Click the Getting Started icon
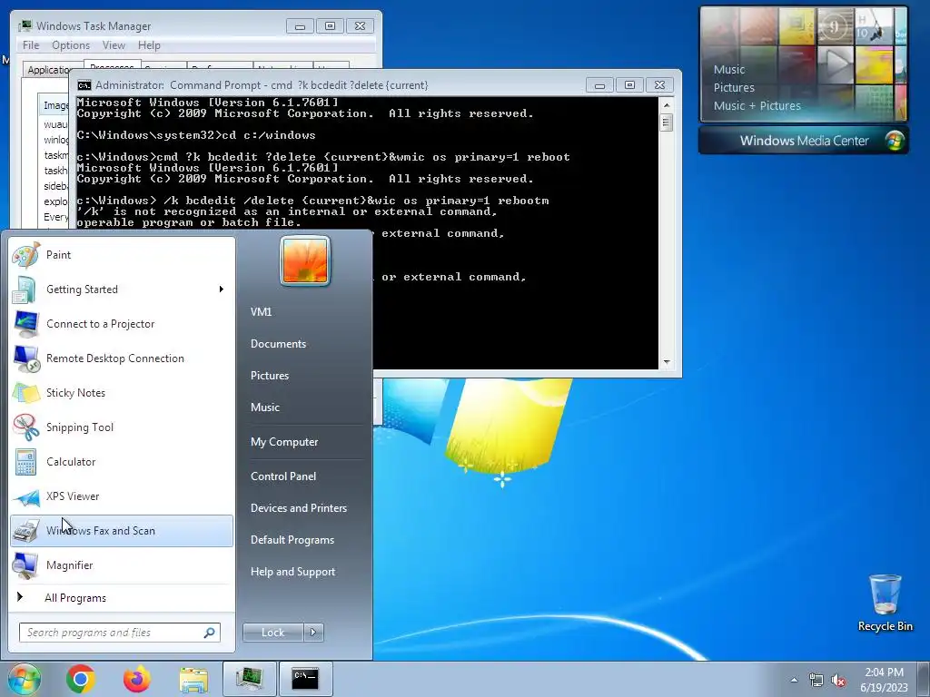 pyautogui.click(x=25, y=290)
